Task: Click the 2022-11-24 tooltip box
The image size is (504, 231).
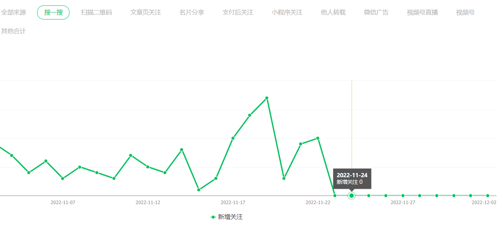Action: pos(352,179)
